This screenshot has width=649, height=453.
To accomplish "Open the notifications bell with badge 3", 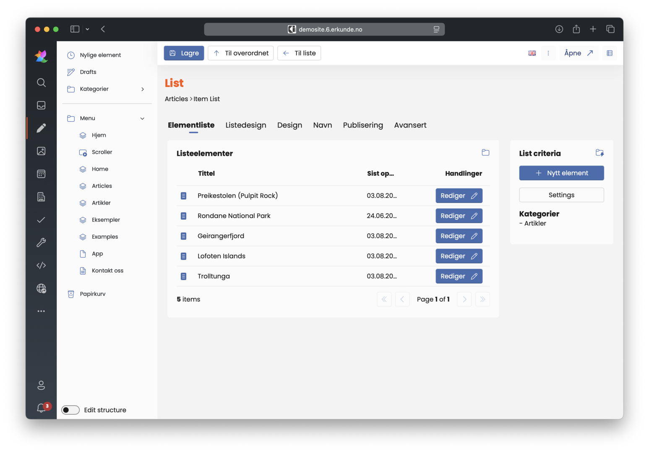I will click(x=42, y=408).
